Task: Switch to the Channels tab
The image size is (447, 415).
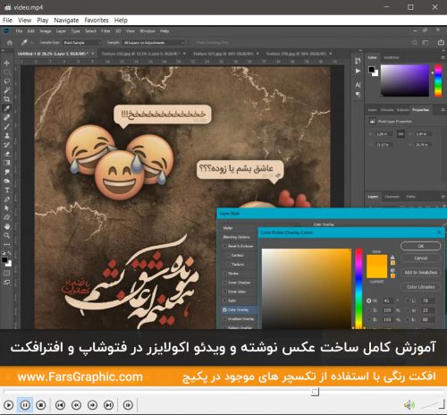Action: (x=392, y=197)
